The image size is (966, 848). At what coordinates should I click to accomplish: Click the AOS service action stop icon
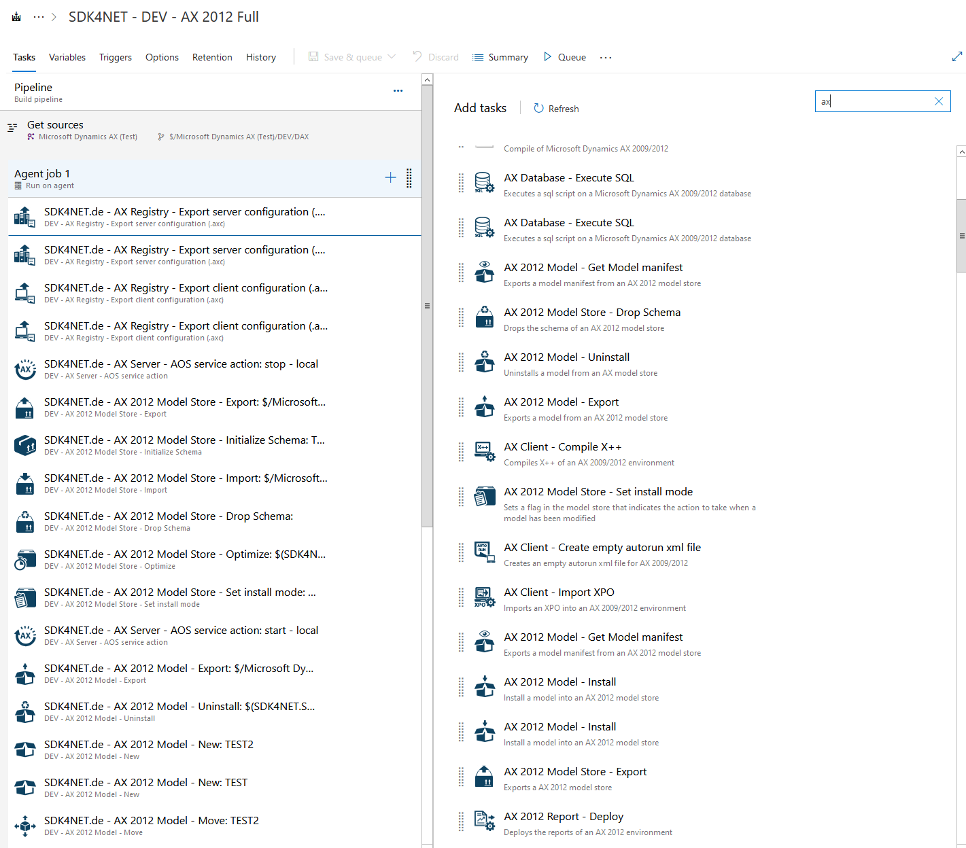pyautogui.click(x=25, y=369)
